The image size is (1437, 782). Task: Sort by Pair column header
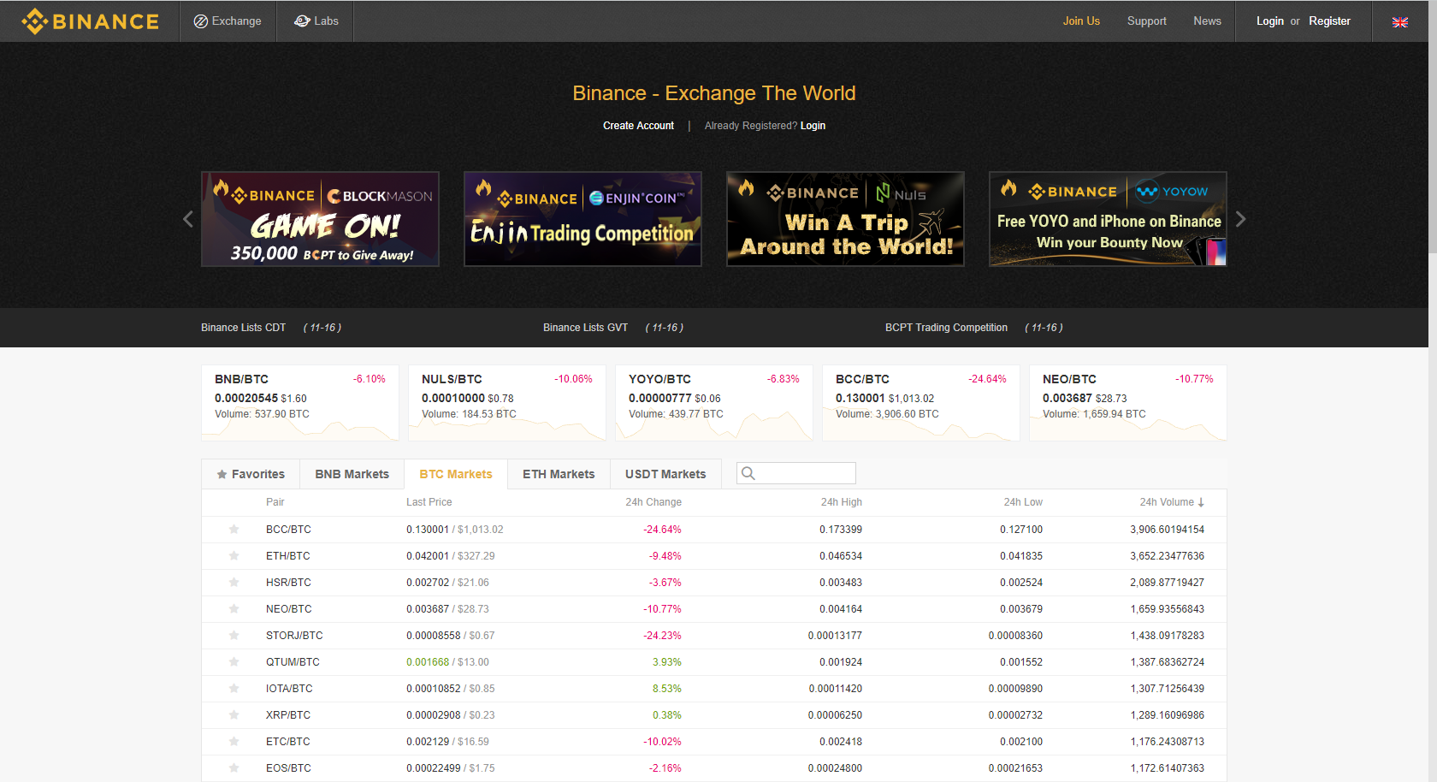[275, 502]
